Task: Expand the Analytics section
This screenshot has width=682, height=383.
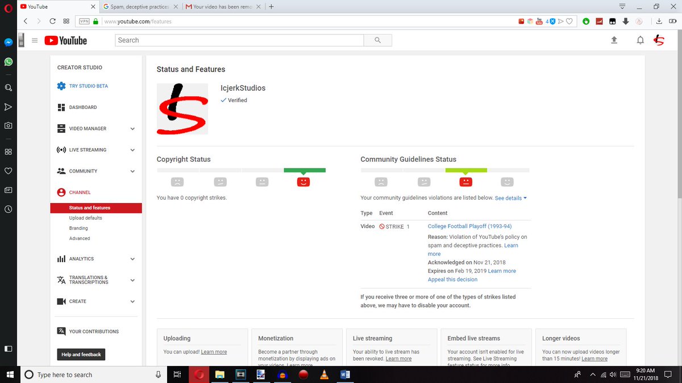Action: point(132,259)
